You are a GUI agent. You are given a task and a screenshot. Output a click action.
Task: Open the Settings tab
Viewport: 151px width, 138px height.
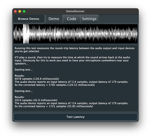(89, 19)
